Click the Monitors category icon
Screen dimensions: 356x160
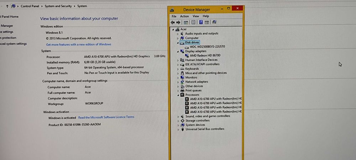182,77
